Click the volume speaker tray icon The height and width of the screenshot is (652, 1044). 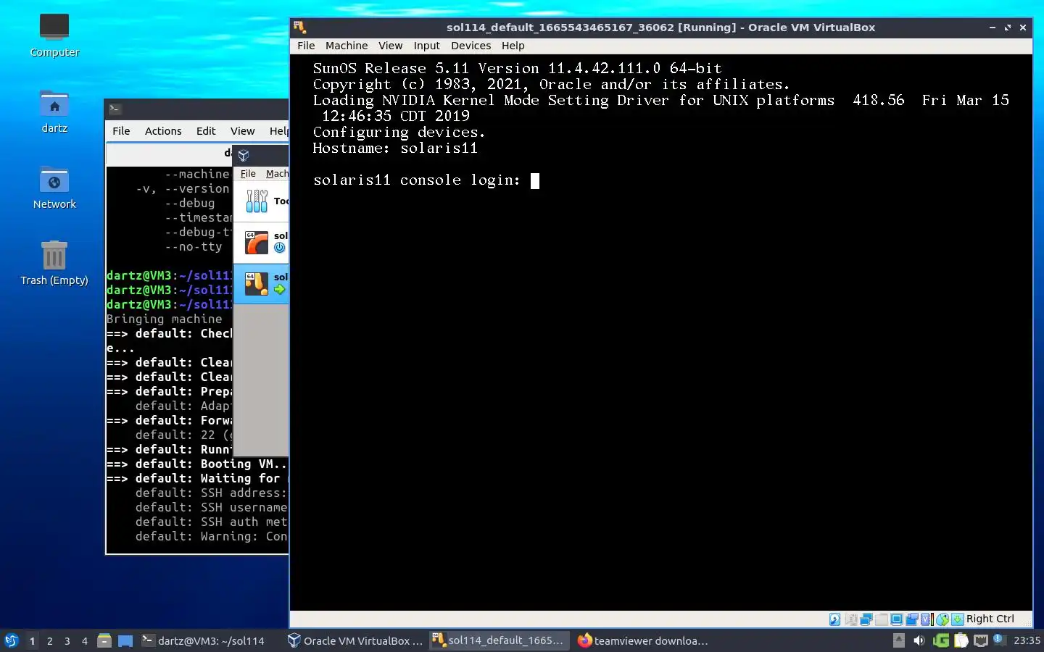click(919, 640)
